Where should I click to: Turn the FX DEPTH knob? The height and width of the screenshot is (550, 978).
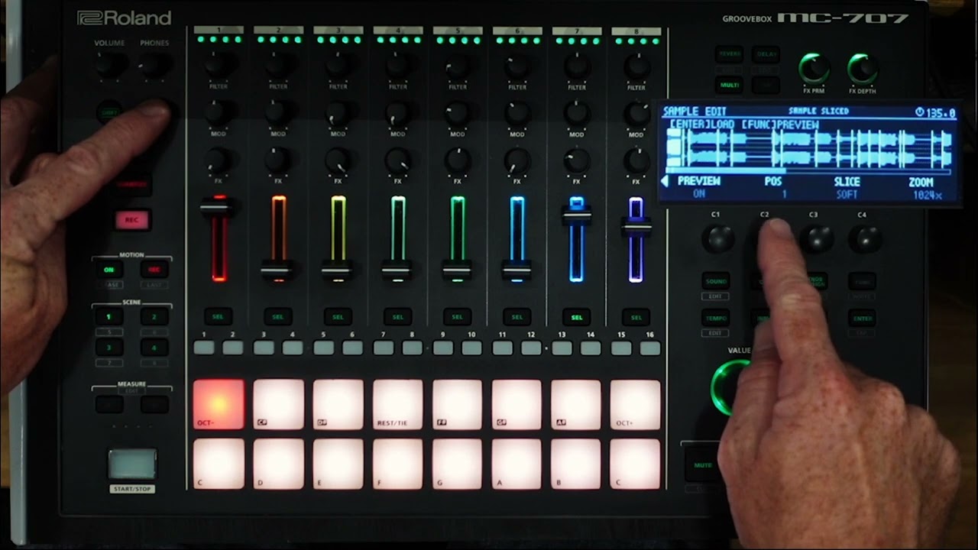point(862,69)
